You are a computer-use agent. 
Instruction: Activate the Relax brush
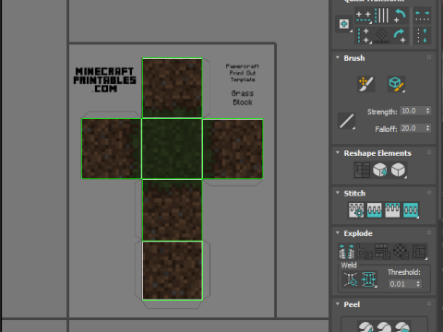pos(396,84)
